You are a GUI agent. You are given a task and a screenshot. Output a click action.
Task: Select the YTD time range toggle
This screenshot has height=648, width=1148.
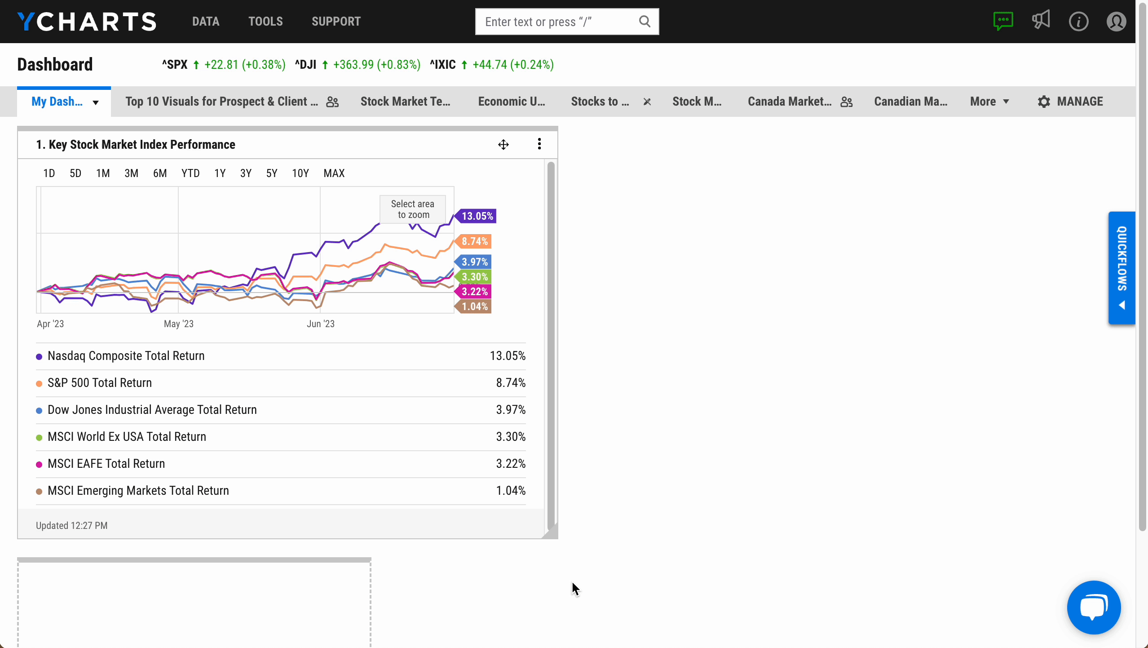point(191,173)
